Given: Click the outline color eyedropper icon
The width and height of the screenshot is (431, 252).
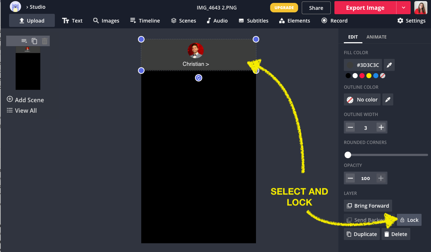Looking at the screenshot, I should [388, 100].
